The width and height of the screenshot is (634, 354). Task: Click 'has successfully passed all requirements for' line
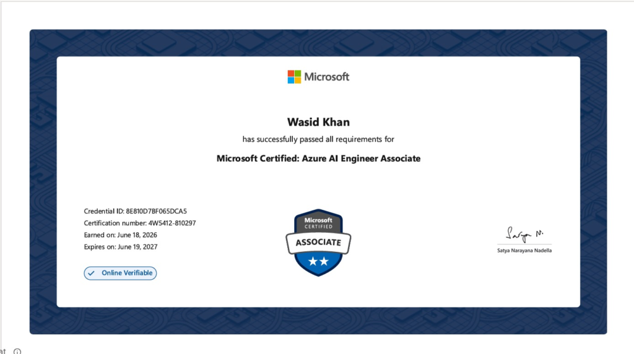(x=318, y=139)
